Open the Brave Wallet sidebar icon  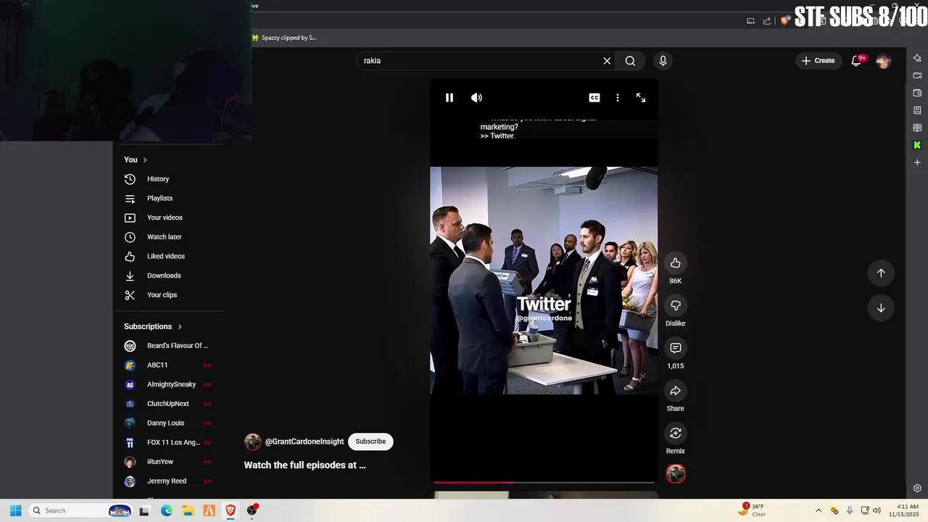pos(917,93)
